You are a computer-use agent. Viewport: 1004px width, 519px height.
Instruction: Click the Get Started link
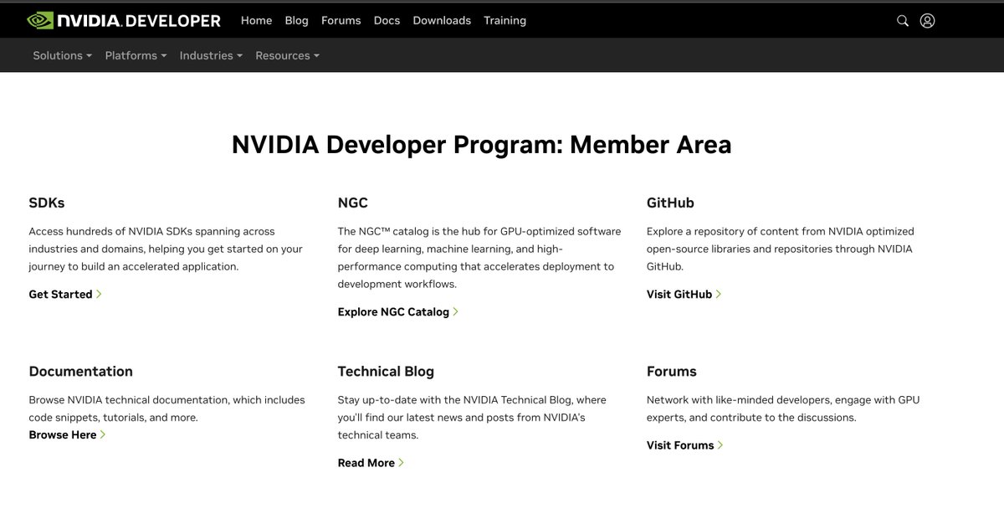click(x=65, y=294)
